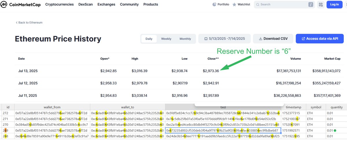Click the search magnifier icon
This screenshot has height=141, width=347.
coord(258,4)
